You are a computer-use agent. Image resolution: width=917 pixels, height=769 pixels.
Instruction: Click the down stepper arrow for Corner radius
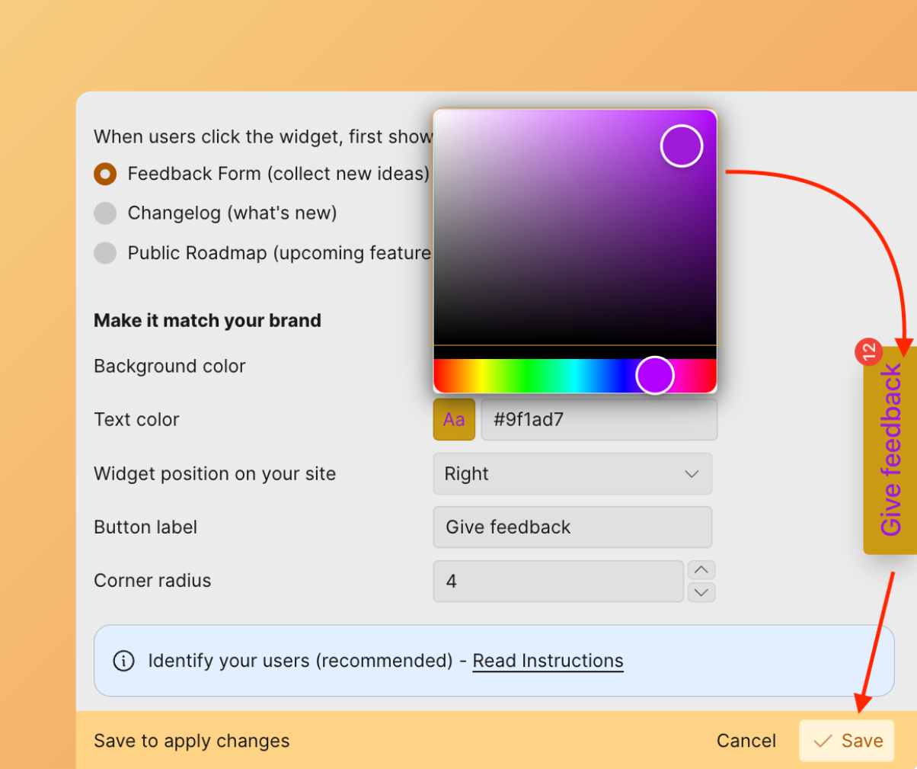pos(701,591)
